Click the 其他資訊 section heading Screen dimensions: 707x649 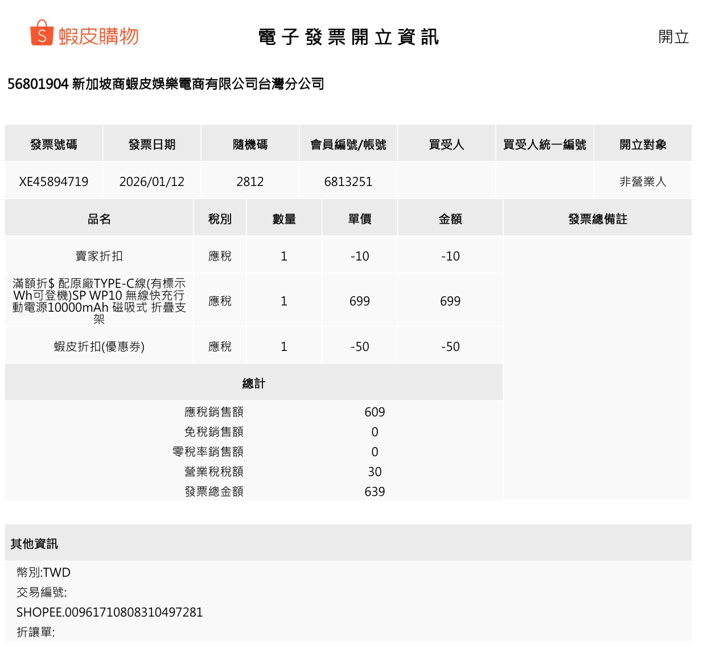34,544
